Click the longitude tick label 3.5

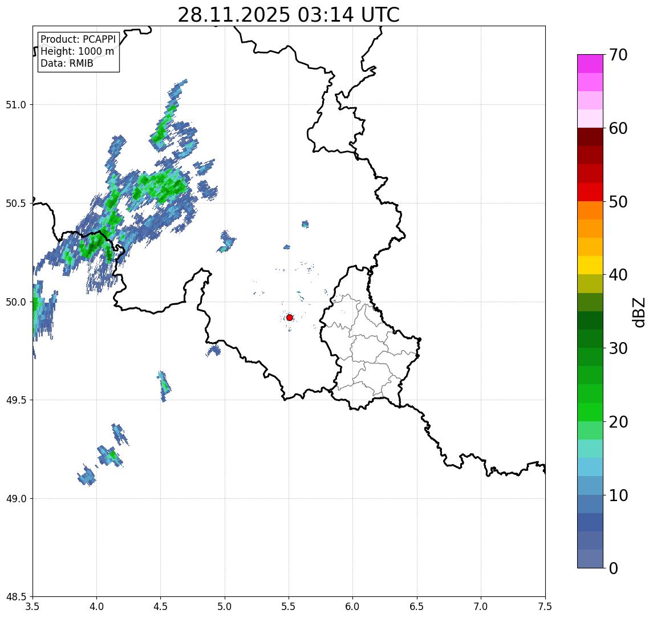click(33, 607)
